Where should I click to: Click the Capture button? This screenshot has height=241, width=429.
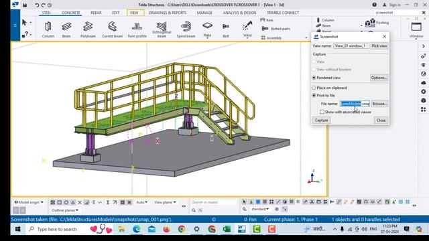321,120
